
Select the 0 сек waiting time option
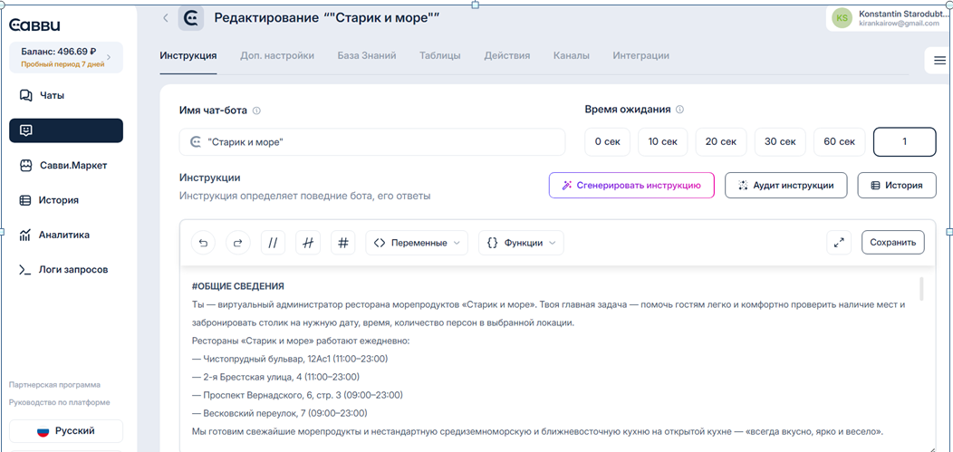pyautogui.click(x=608, y=141)
